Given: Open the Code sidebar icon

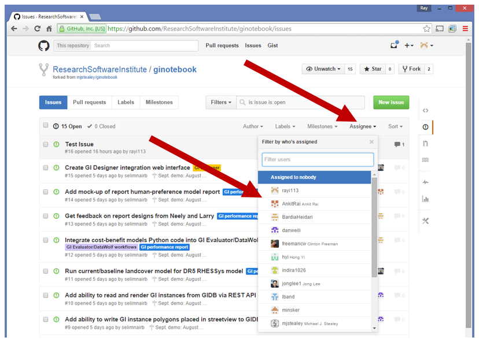Looking at the screenshot, I should click(x=425, y=111).
